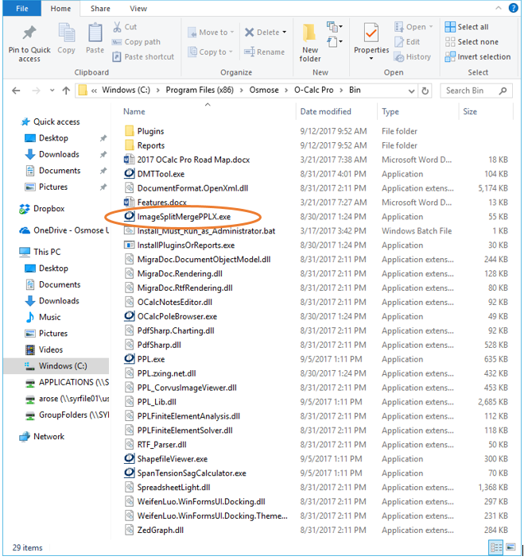Collapse the ribbon with the chevron
The width and height of the screenshot is (524, 560).
click(x=499, y=8)
